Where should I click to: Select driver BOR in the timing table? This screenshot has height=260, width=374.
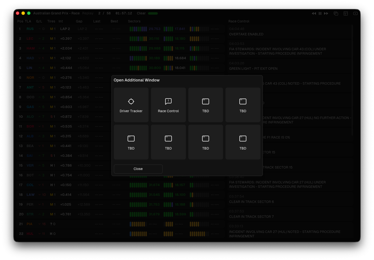(30, 127)
